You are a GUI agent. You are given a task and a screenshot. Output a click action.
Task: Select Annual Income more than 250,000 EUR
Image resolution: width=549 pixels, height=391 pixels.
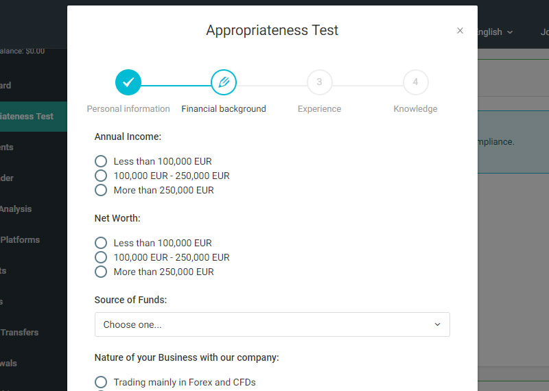(101, 190)
